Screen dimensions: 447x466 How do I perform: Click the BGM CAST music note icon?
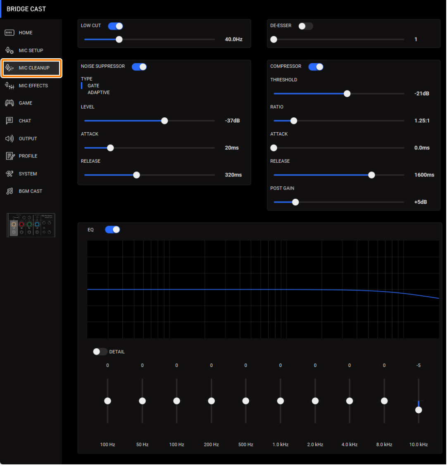[x=10, y=191]
